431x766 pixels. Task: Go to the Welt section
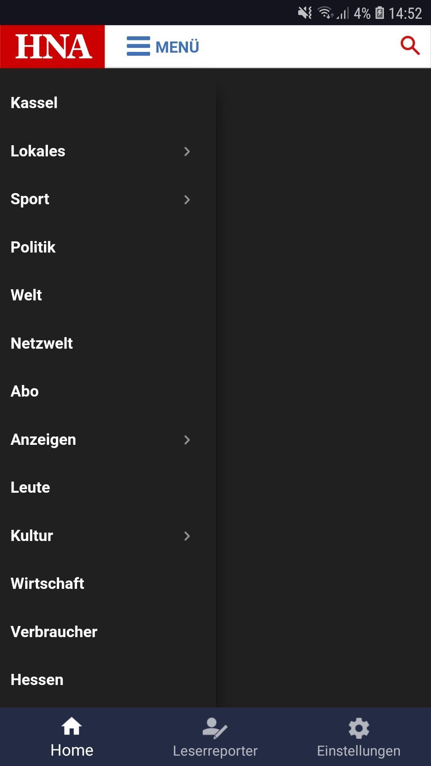pyautogui.click(x=26, y=295)
